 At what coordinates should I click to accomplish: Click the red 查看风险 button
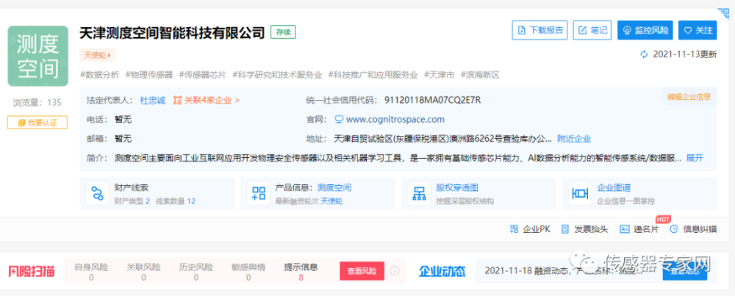(x=361, y=271)
